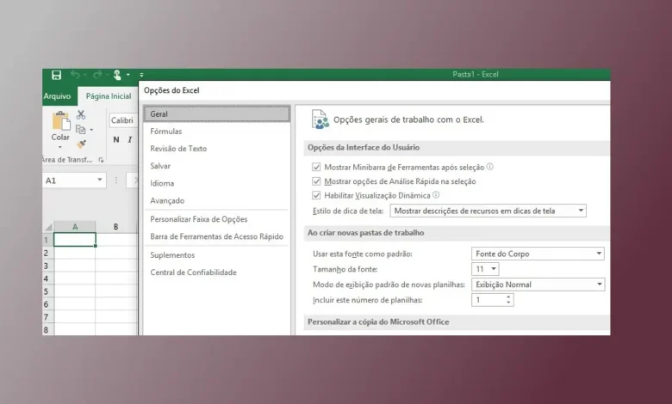Click cell A1 in worksheet

75,240
